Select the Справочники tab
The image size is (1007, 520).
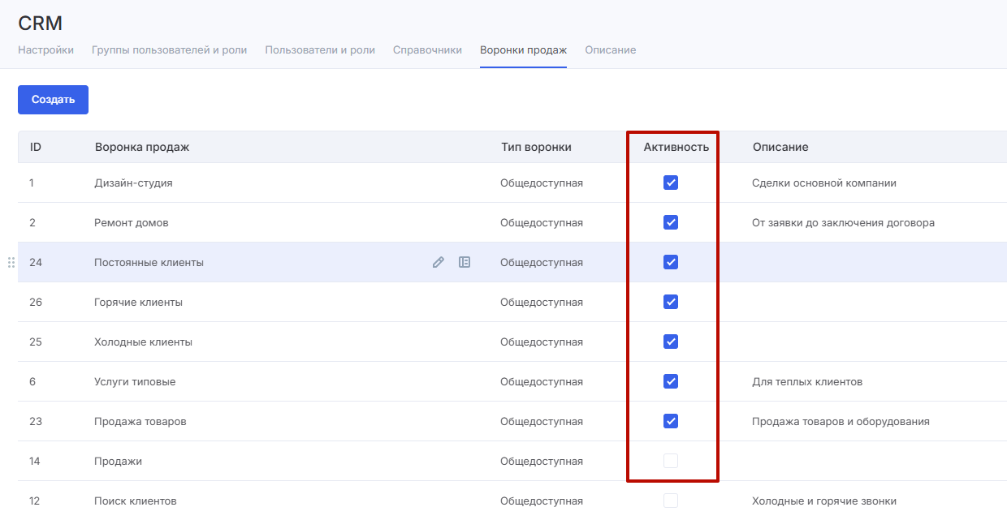[x=427, y=50]
